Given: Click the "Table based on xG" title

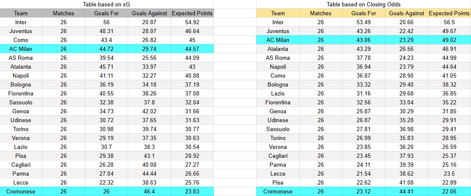Looking at the screenshot, I should (106, 4).
